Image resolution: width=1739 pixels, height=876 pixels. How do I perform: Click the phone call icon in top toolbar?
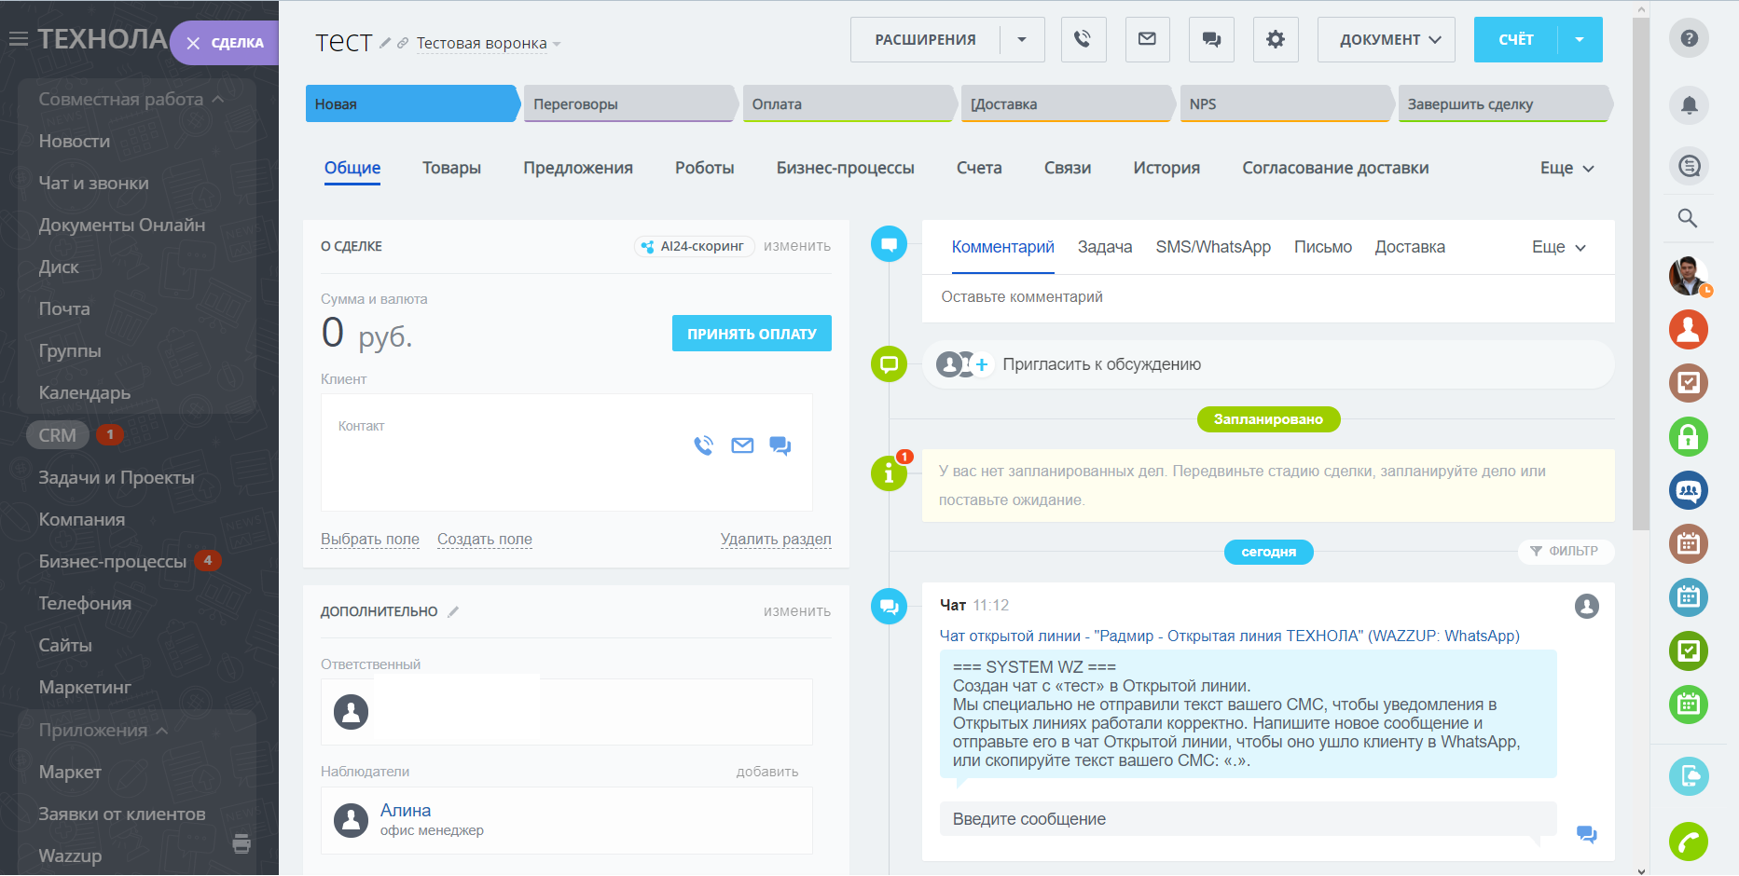click(1083, 39)
